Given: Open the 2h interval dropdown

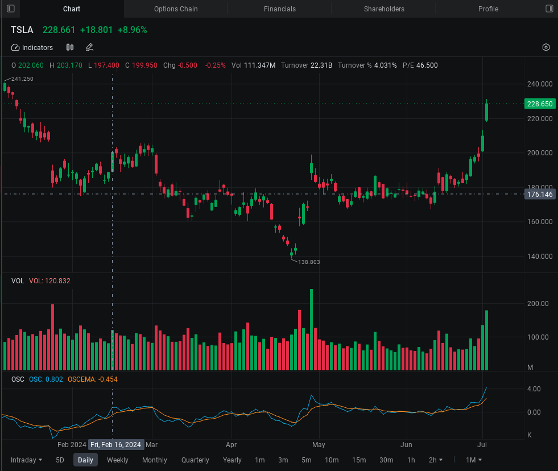Looking at the screenshot, I should pyautogui.click(x=436, y=460).
